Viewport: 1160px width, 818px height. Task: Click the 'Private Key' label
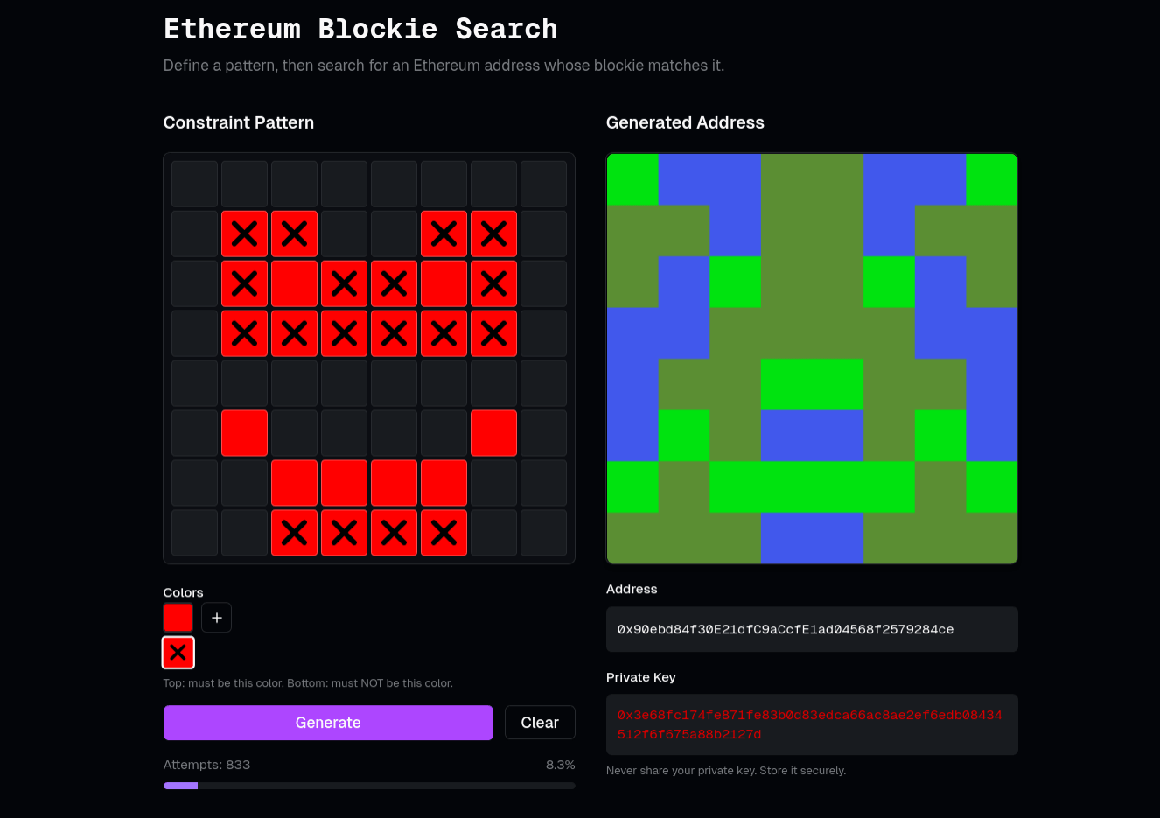tap(641, 677)
